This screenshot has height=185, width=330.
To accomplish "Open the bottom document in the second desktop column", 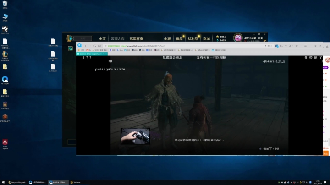I will 53,68.
